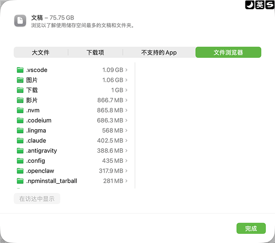Click the 317.9 MB size value

pos(111,171)
